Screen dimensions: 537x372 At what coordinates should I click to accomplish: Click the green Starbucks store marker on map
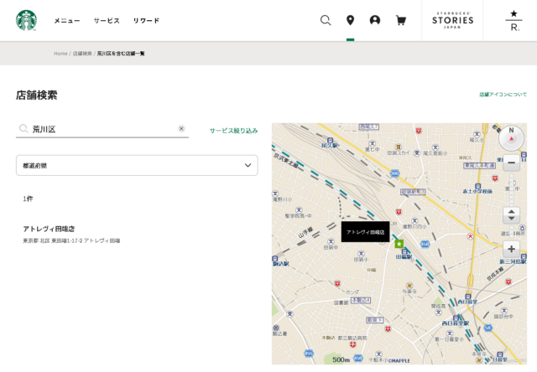pyautogui.click(x=399, y=244)
